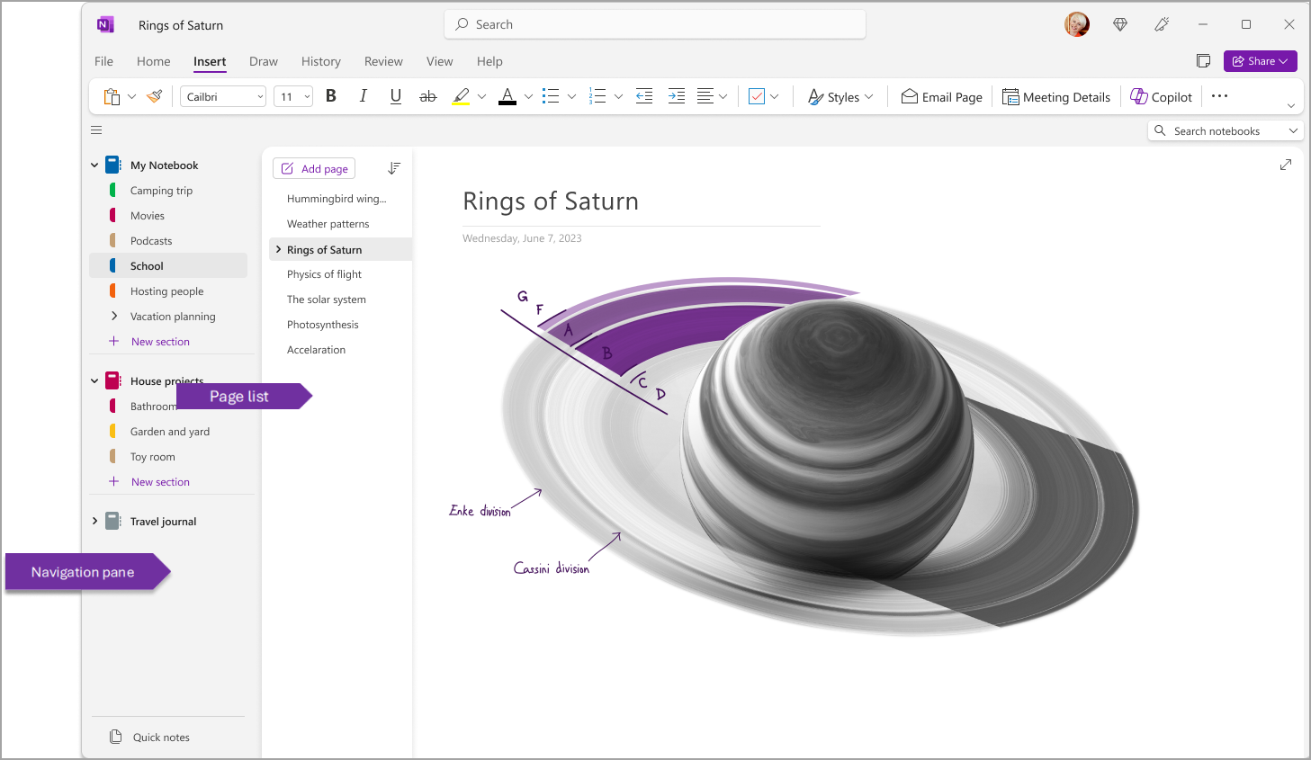Insert a To Do tag checkbox
Viewport: 1311px width, 760px height.
[758, 95]
